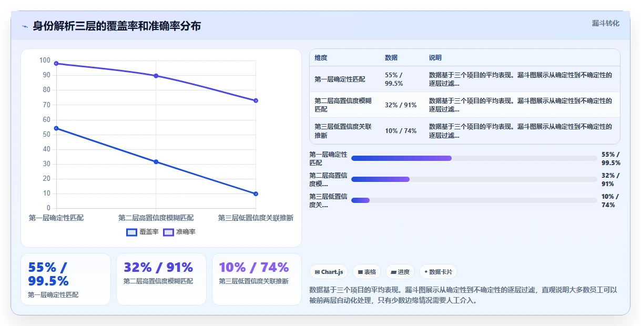Select the 数据卡片 tag chip
Screen dimensions: 641x326
(x=438, y=272)
